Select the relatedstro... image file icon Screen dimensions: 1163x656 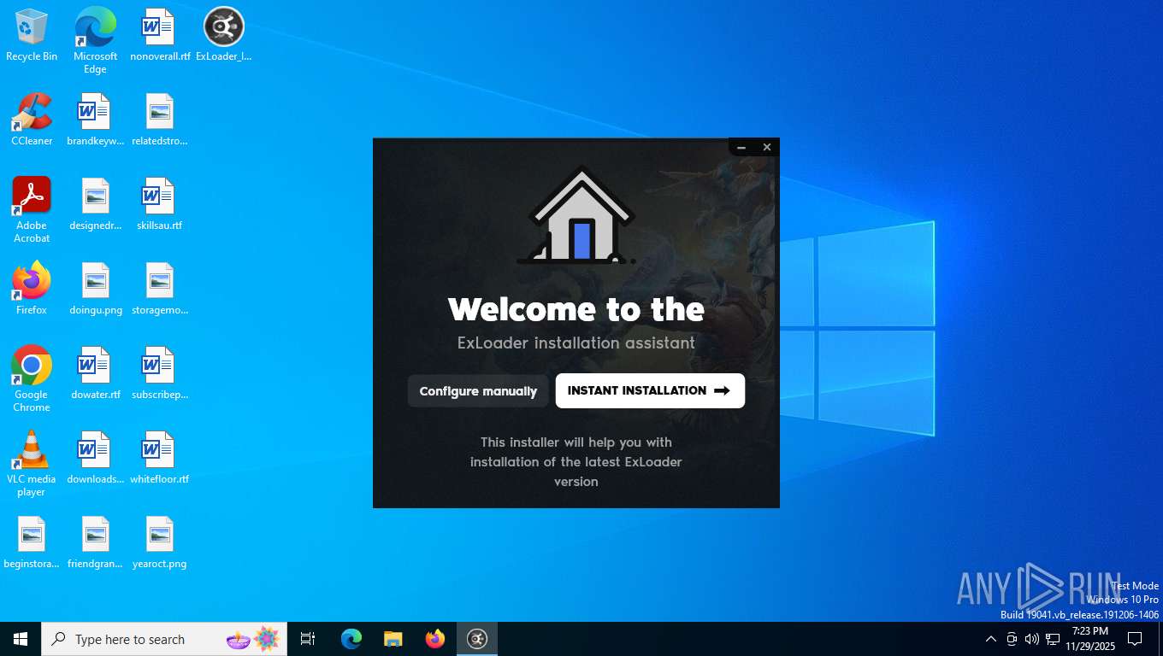160,120
